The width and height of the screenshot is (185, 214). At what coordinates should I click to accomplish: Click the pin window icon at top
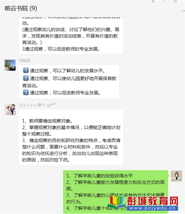[x=153, y=1]
